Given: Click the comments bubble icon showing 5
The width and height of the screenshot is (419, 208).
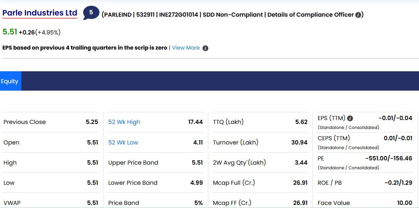Looking at the screenshot, I should pyautogui.click(x=91, y=13).
